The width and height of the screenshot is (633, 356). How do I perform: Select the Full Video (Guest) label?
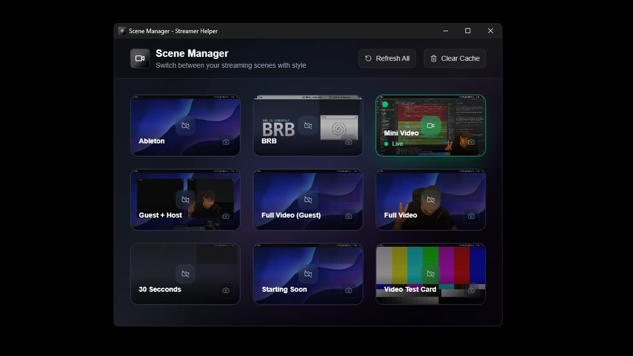(x=291, y=215)
